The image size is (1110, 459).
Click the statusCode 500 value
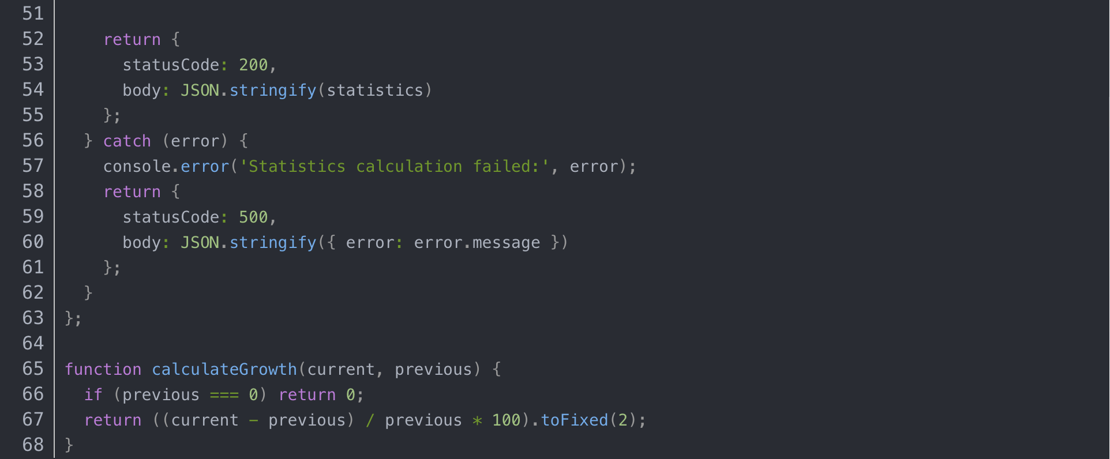coord(253,217)
